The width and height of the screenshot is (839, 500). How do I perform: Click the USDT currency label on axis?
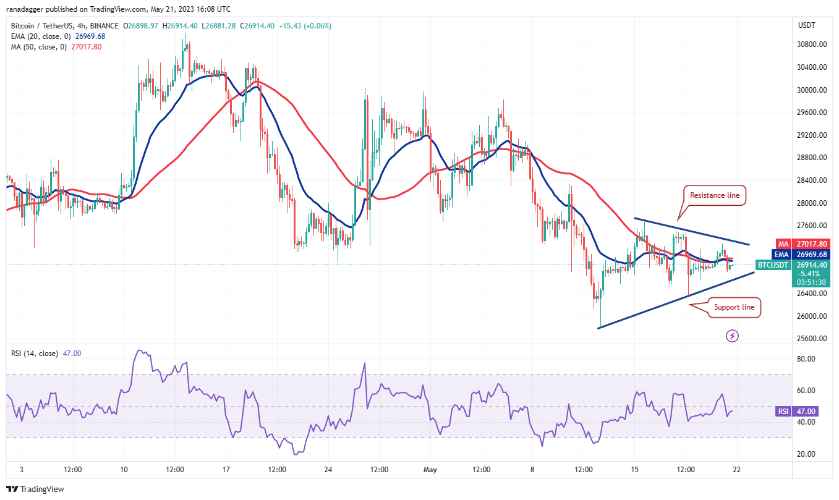(807, 25)
